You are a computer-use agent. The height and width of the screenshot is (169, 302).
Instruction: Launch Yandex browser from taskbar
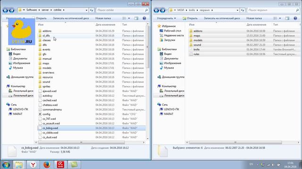click(33, 165)
